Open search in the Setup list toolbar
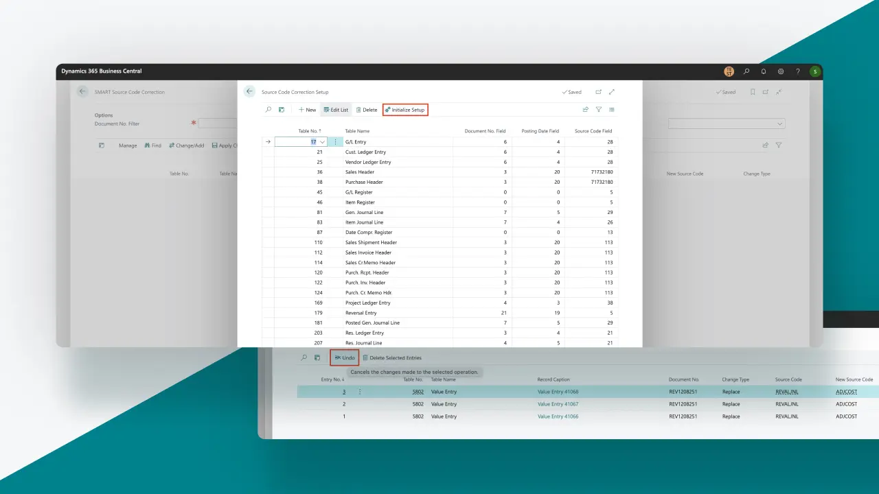 [269, 110]
